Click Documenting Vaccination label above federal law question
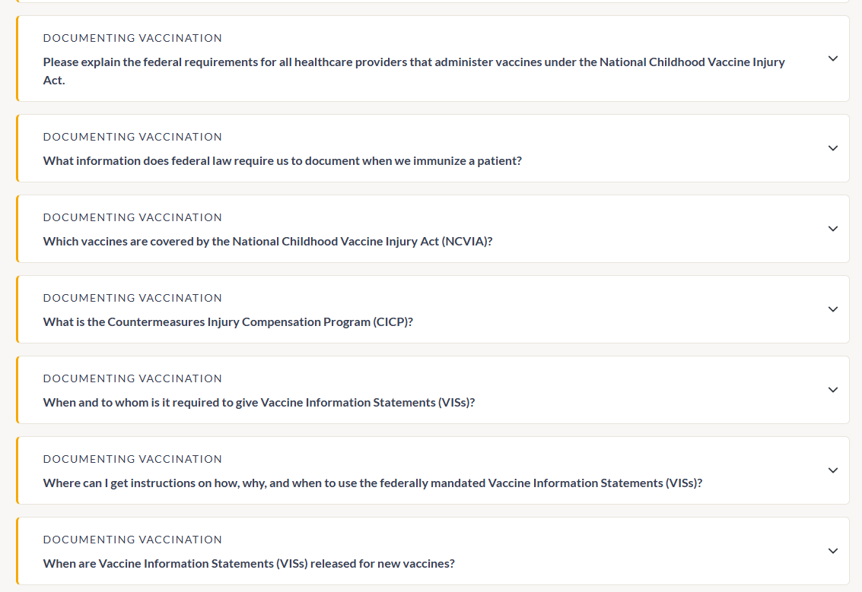 click(x=132, y=137)
